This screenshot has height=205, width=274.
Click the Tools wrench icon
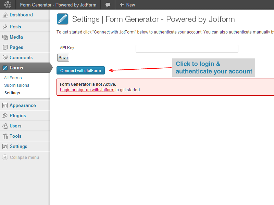5,136
